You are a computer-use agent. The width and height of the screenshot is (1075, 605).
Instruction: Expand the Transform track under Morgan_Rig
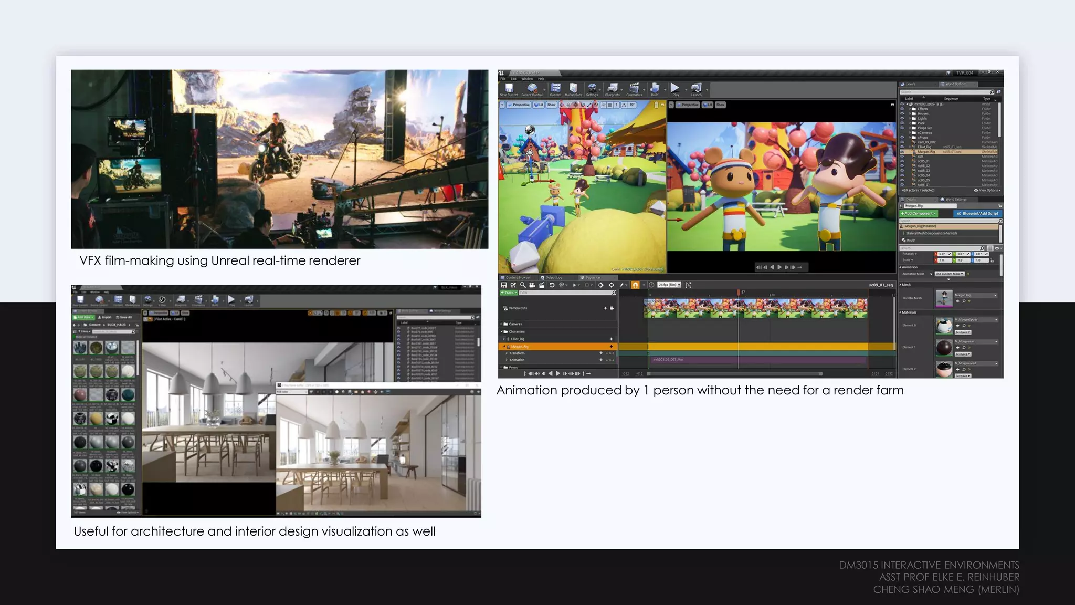507,353
